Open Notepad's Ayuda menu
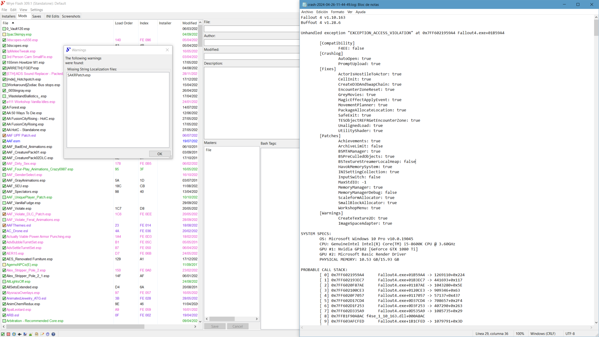The image size is (599, 337). pyautogui.click(x=360, y=12)
